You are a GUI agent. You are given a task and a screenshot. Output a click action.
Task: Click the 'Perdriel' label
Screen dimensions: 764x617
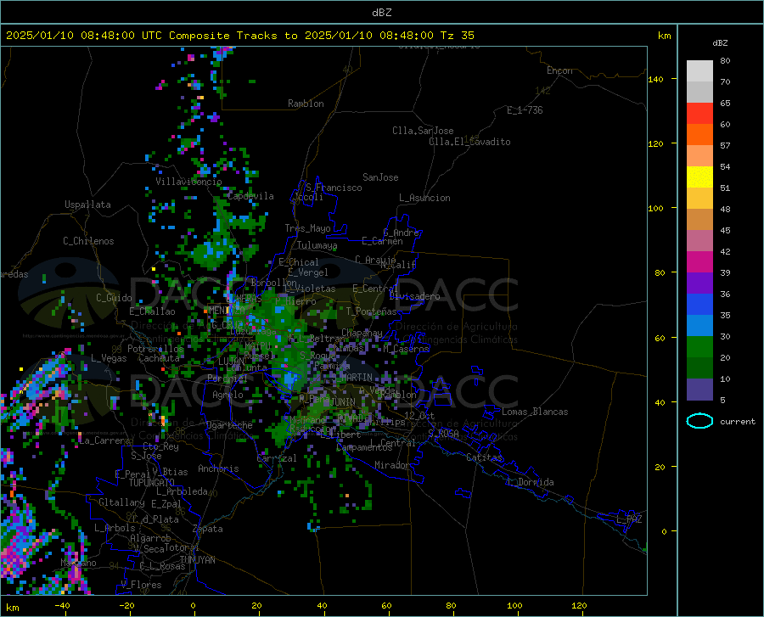point(228,378)
